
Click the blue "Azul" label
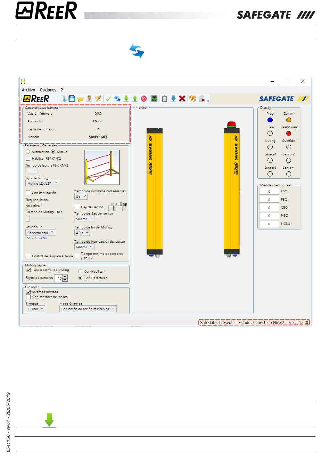[44, 238]
